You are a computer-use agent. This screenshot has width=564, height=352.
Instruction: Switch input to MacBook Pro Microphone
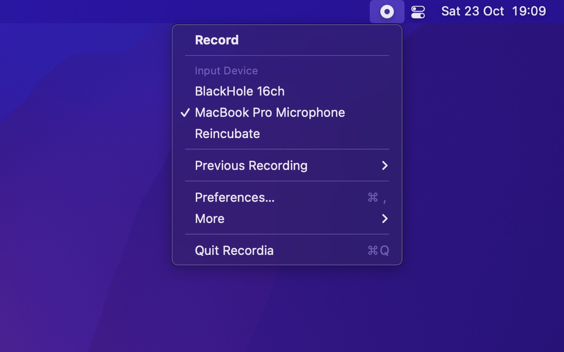coord(270,113)
